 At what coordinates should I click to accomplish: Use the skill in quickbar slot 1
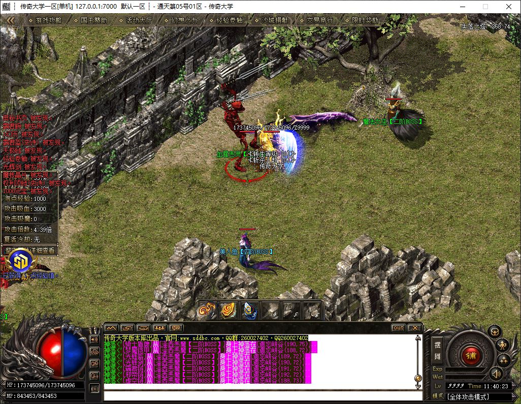207,310
